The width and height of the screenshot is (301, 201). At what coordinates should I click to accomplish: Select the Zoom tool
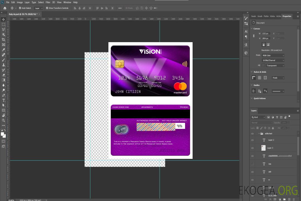coord(3,120)
